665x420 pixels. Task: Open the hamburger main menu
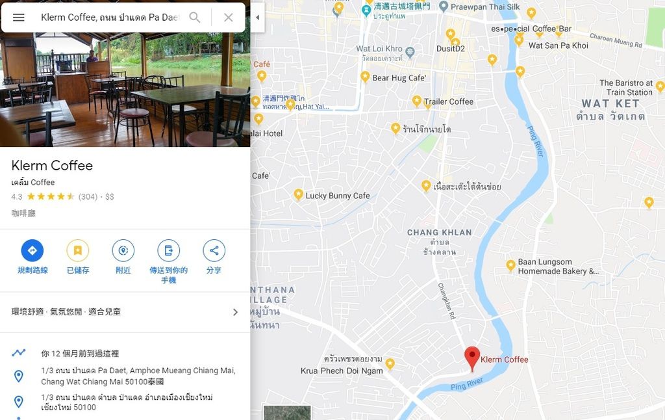19,18
